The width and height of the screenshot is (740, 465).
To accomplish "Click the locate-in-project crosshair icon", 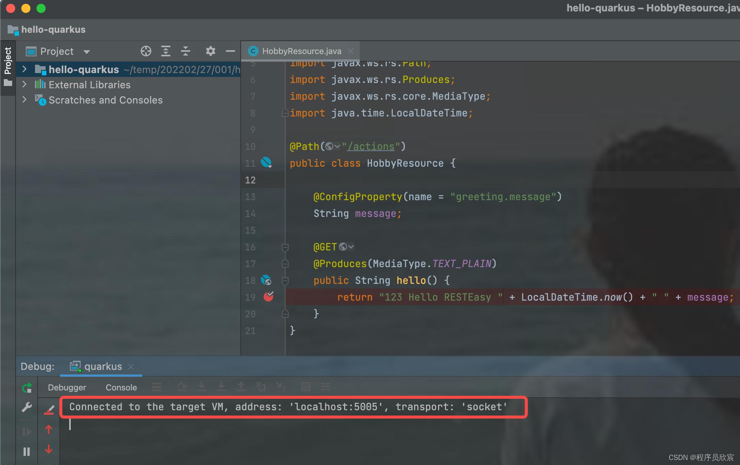I will point(146,51).
